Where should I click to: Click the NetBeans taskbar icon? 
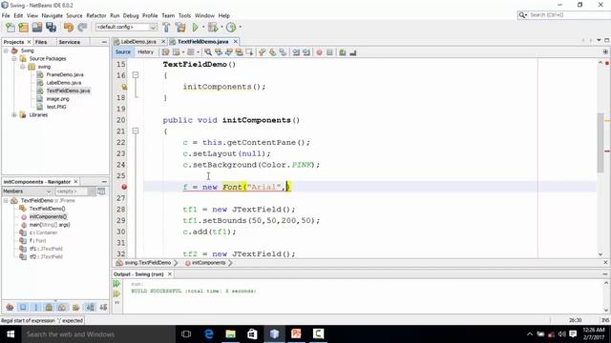pyautogui.click(x=274, y=334)
